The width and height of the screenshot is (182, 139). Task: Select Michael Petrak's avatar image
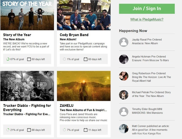[123, 95]
